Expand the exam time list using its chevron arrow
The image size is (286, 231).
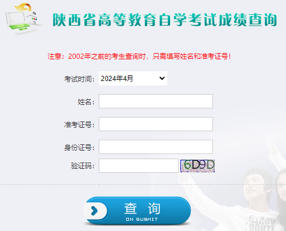click(x=162, y=78)
